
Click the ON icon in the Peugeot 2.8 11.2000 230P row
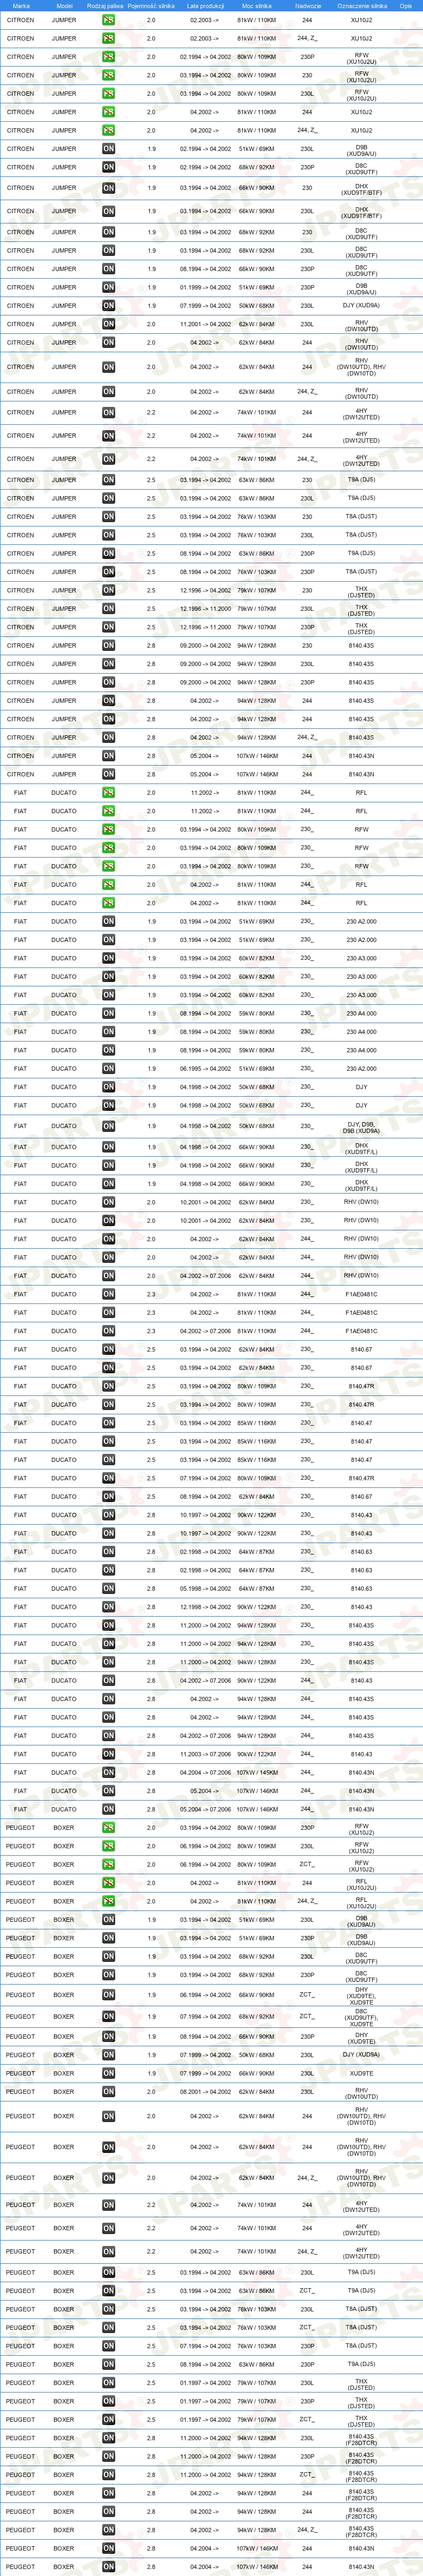point(108,2457)
